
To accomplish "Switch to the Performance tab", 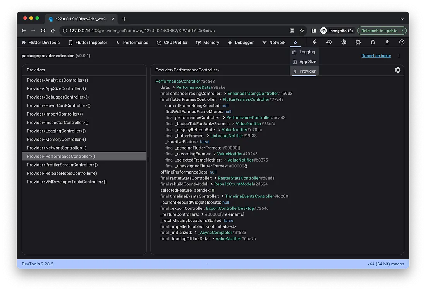I will 132,43.
